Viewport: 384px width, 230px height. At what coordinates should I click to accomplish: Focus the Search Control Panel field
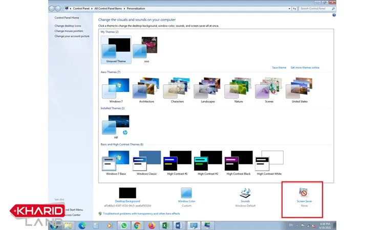315,9
